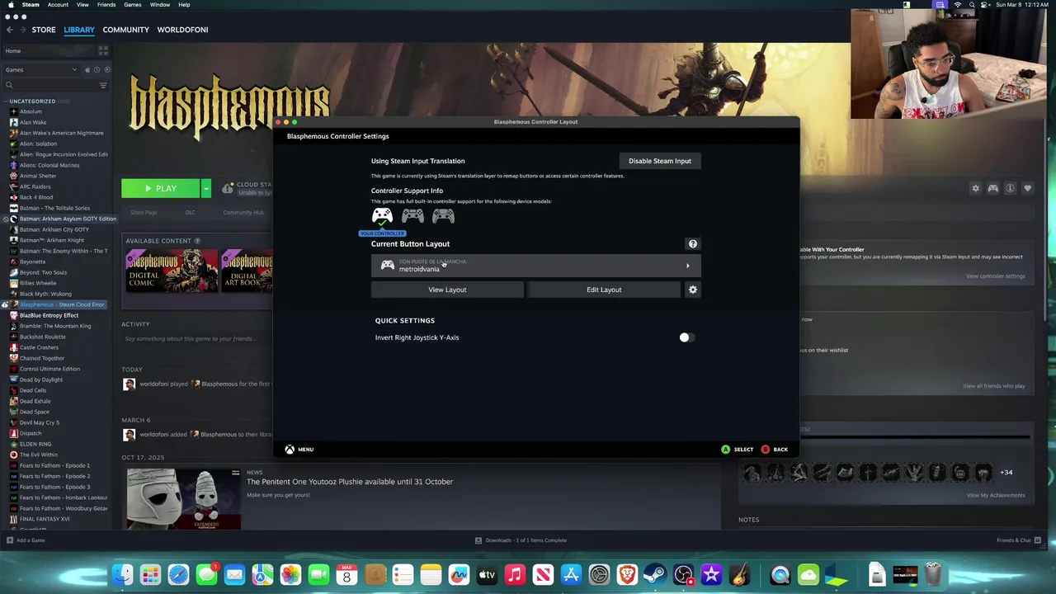This screenshot has height=594, width=1056.
Task: Favorite Blasphemous with the heart icon
Action: [1027, 188]
